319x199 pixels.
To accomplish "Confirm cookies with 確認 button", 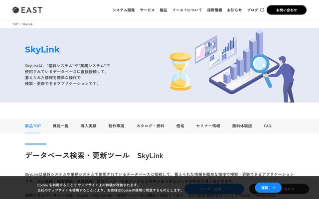I will pos(268,188).
